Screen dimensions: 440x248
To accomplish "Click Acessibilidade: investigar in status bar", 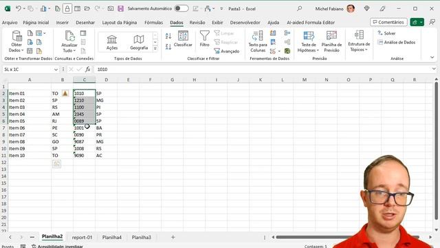I will pos(57,247).
